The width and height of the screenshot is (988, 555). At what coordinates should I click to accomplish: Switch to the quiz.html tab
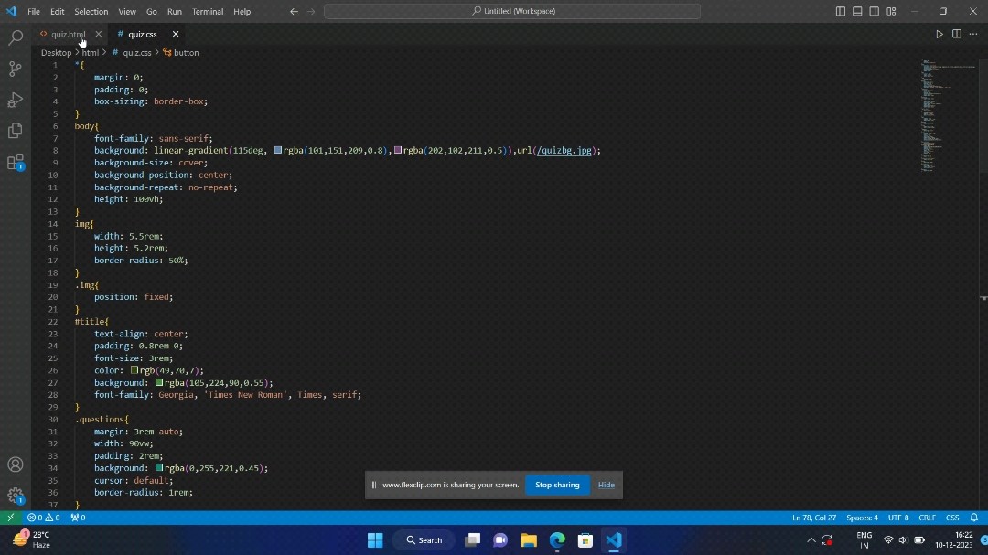(68, 34)
